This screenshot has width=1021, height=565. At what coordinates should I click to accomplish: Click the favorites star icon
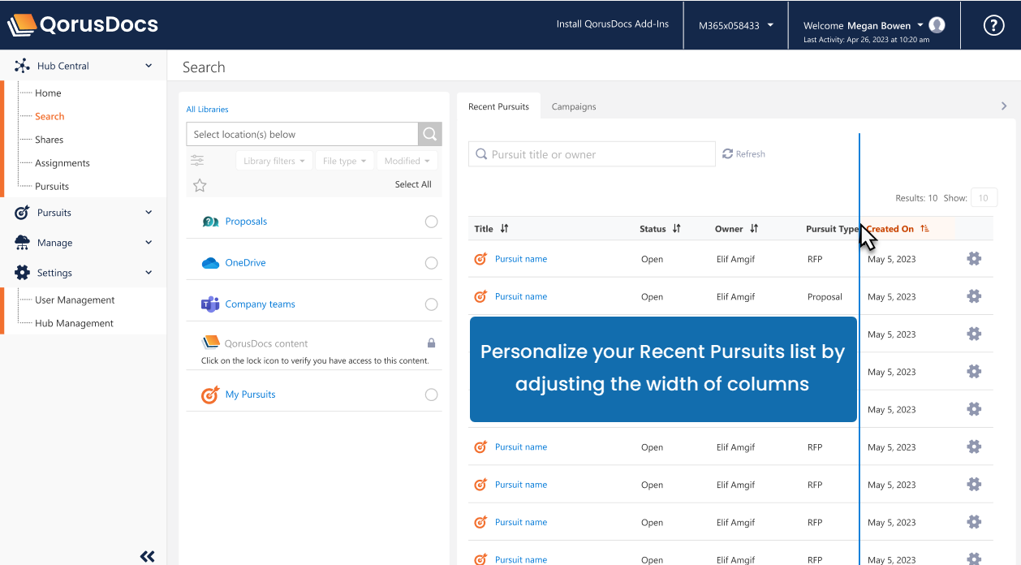coord(200,185)
